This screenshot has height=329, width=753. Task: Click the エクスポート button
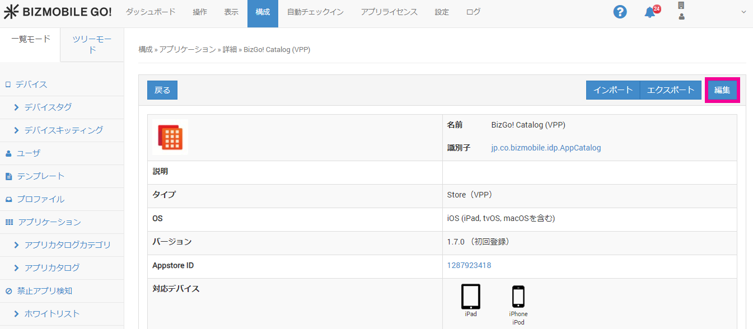[670, 90]
